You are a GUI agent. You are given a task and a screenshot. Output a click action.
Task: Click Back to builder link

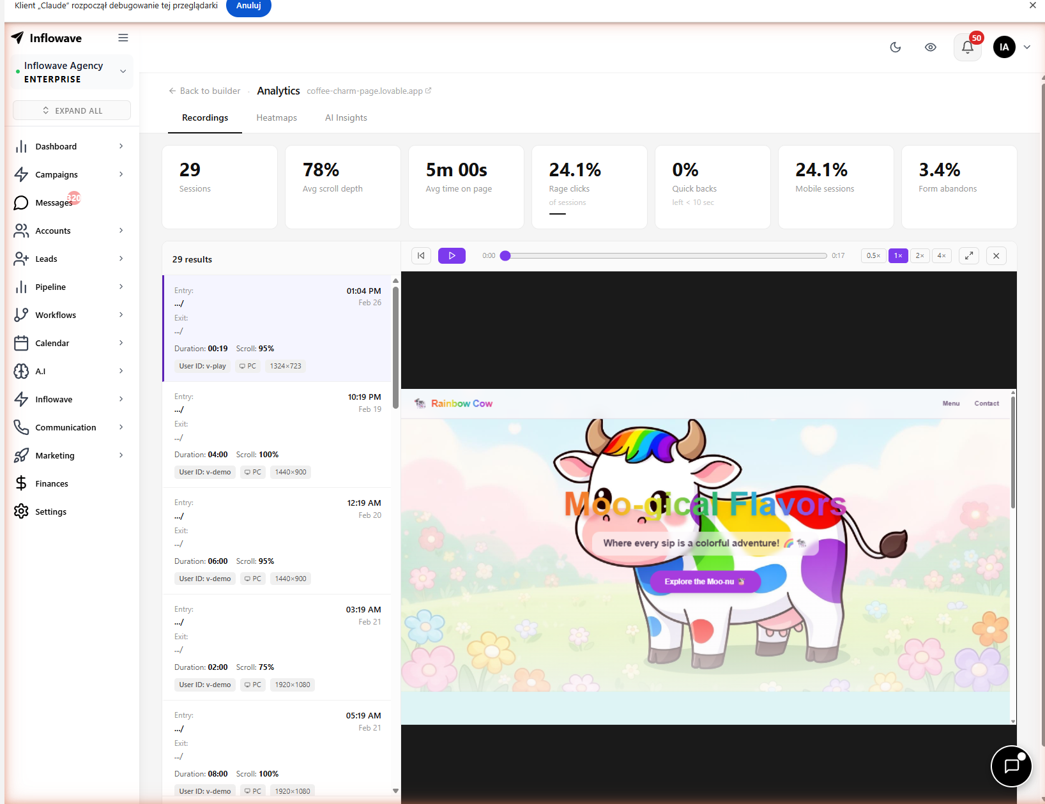pos(204,91)
